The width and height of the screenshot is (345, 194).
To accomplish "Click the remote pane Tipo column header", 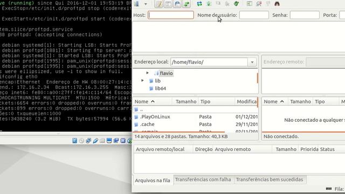I will pyautogui.click(x=326, y=101).
